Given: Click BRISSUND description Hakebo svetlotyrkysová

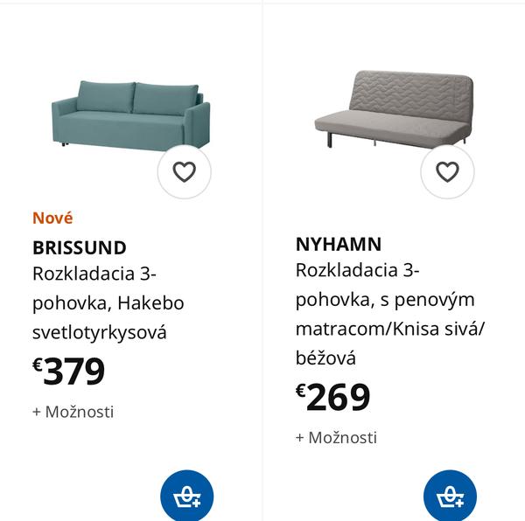Looking at the screenshot, I should tap(99, 332).
